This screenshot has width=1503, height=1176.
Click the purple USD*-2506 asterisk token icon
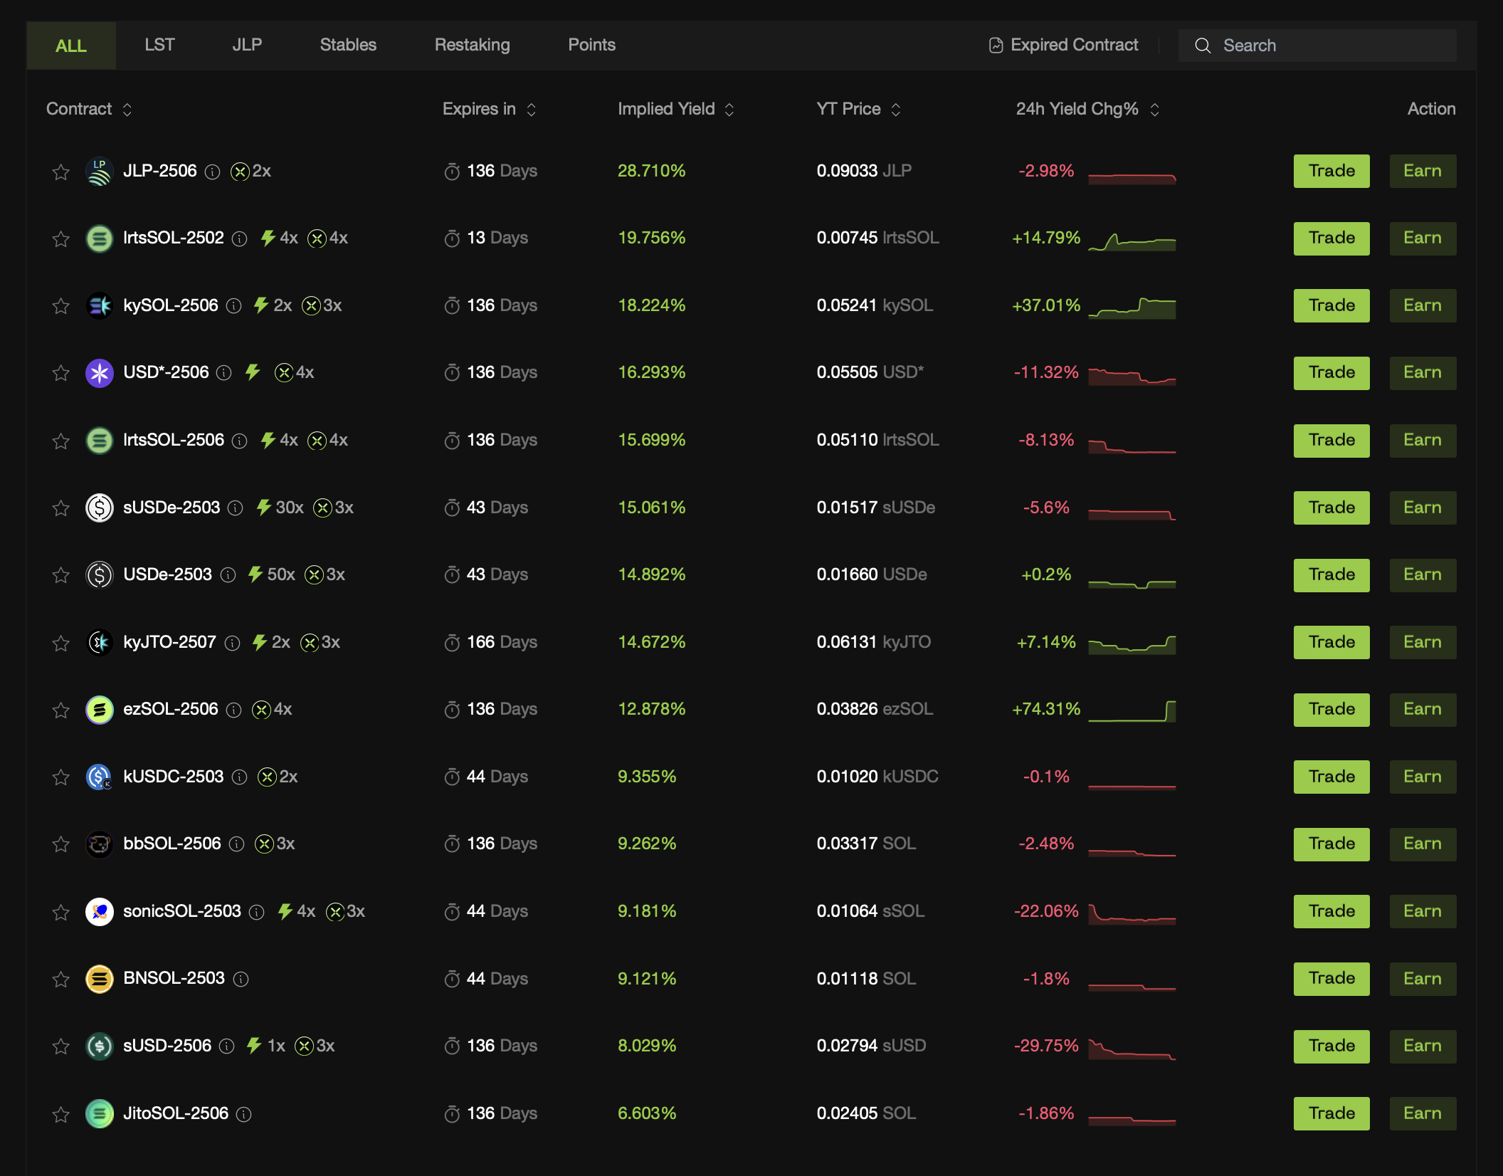tap(100, 373)
